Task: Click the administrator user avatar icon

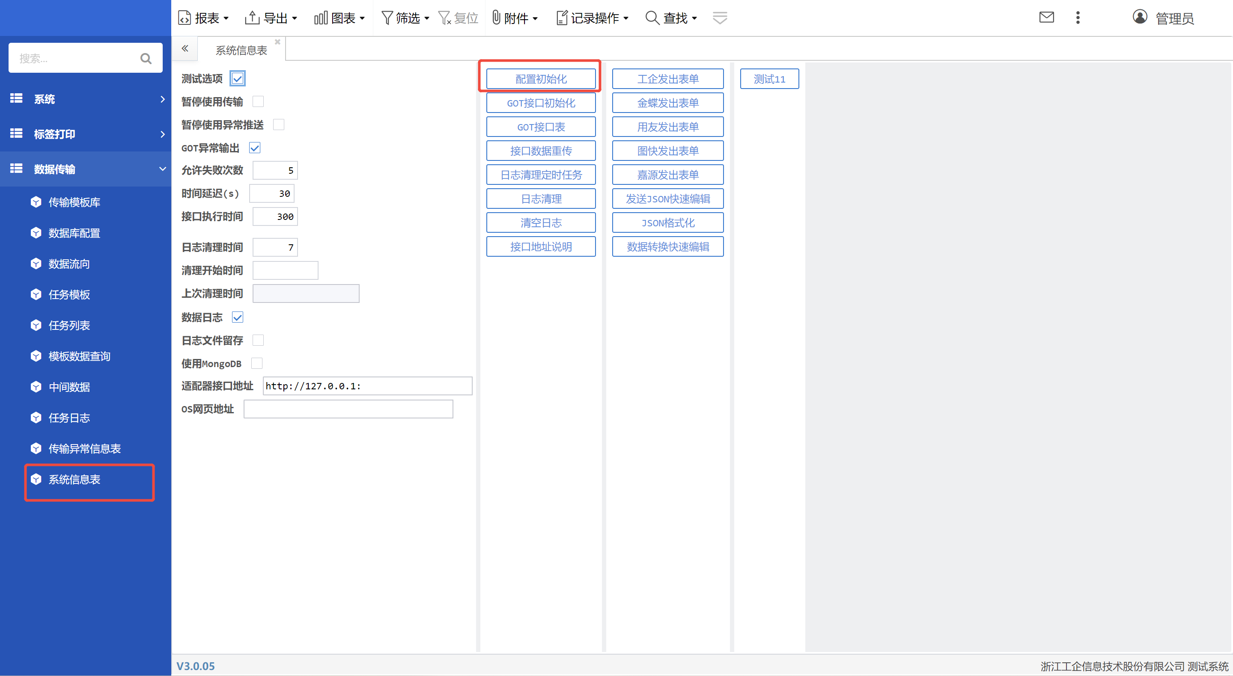Action: pos(1140,17)
